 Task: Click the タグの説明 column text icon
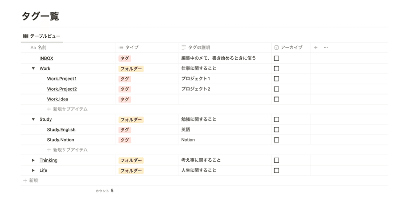(x=184, y=47)
